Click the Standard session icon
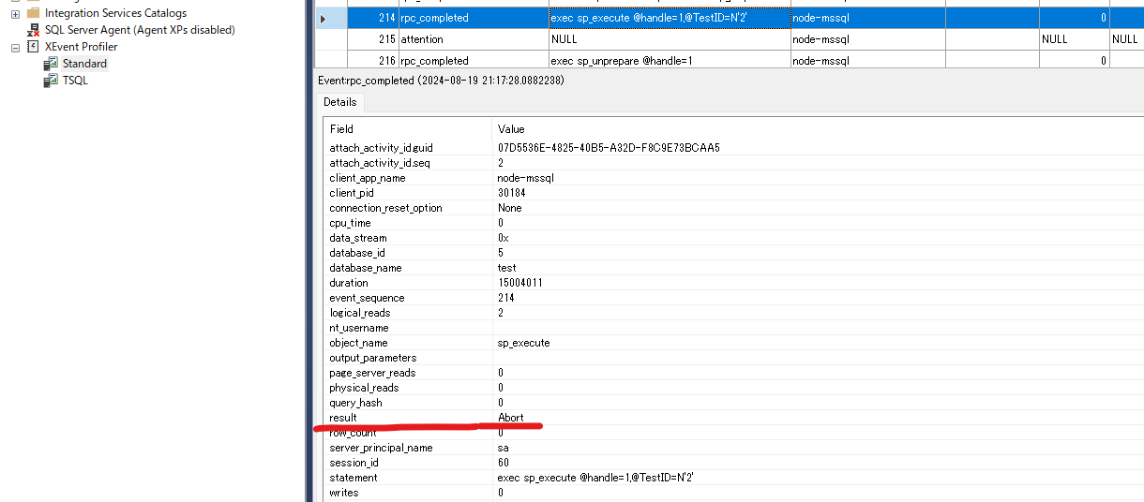 coord(51,64)
